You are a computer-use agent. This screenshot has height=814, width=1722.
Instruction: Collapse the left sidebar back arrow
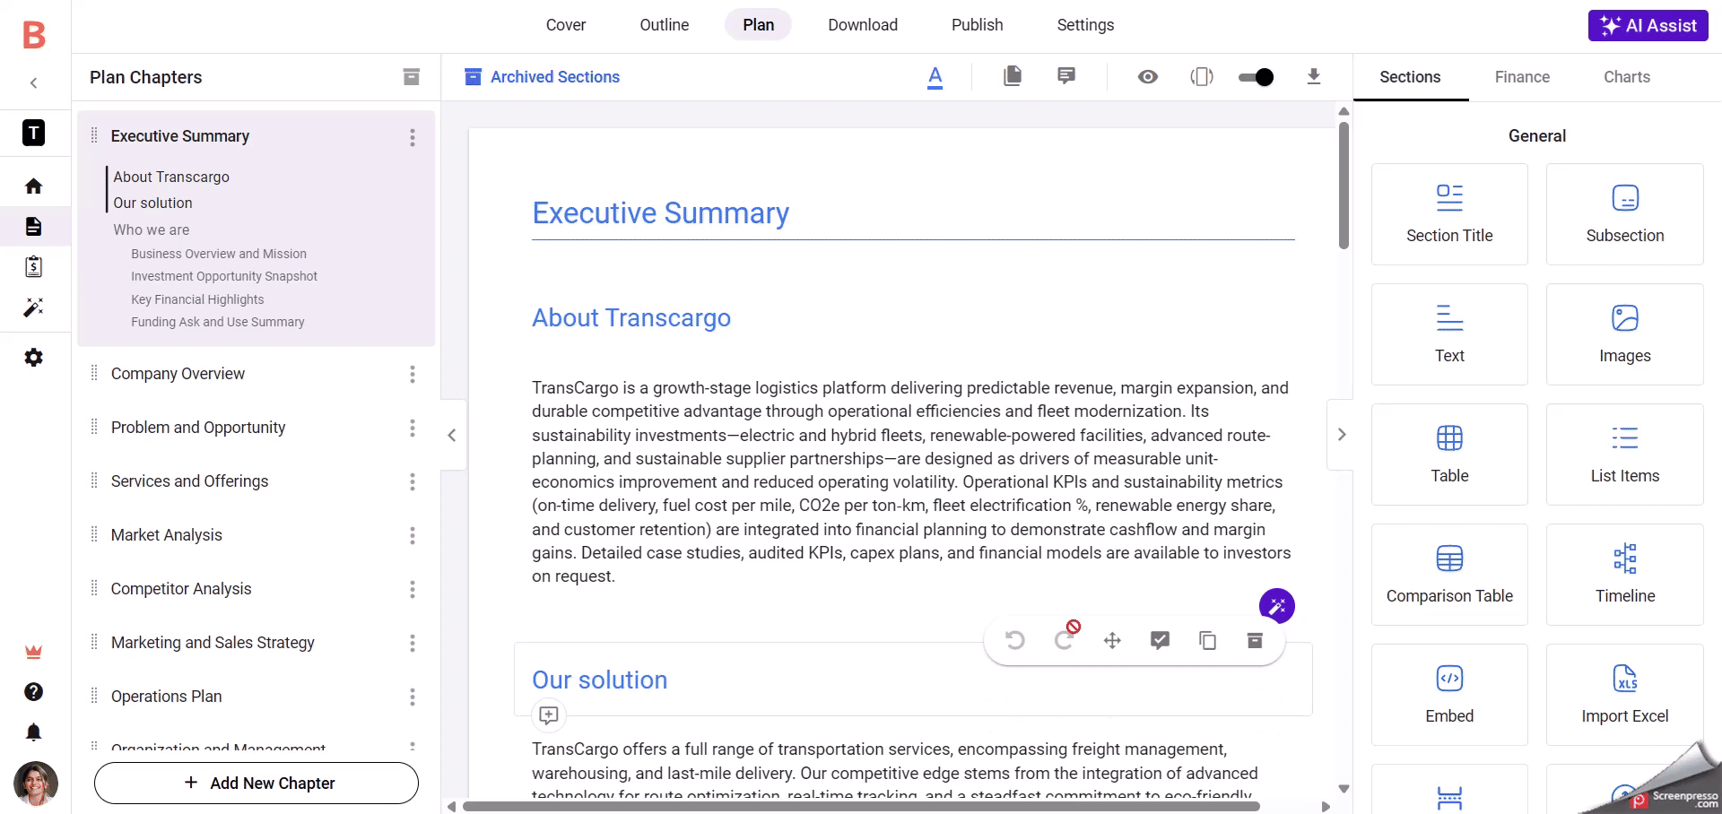tap(34, 83)
